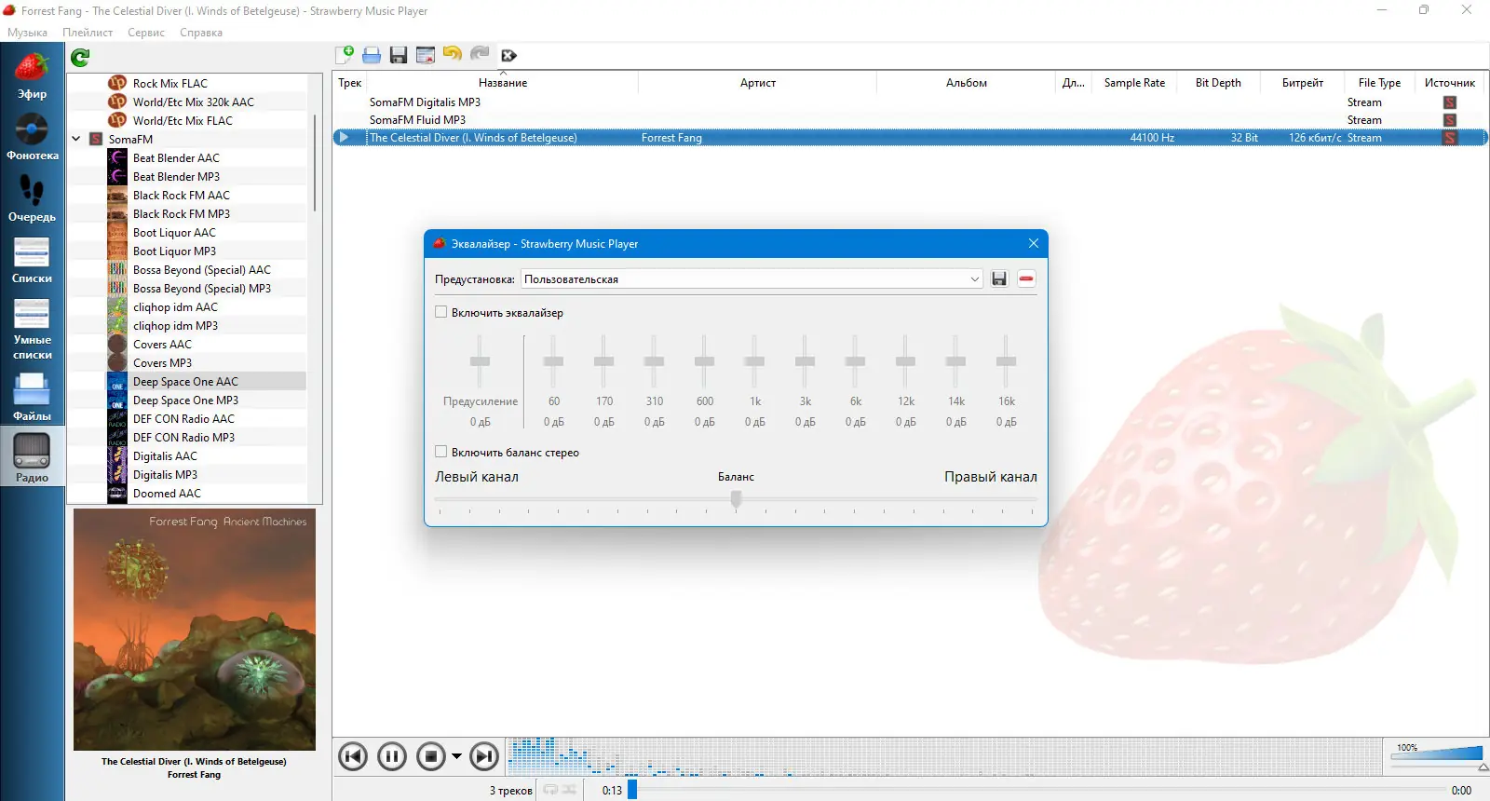The image size is (1490, 801).
Task: Pause the current playback
Action: pos(392,756)
